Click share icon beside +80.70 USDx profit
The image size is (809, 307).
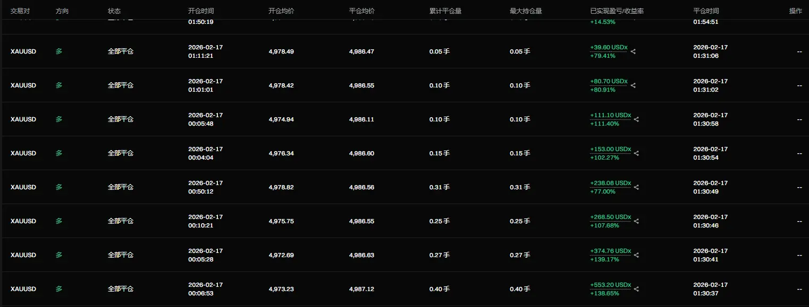pos(633,85)
